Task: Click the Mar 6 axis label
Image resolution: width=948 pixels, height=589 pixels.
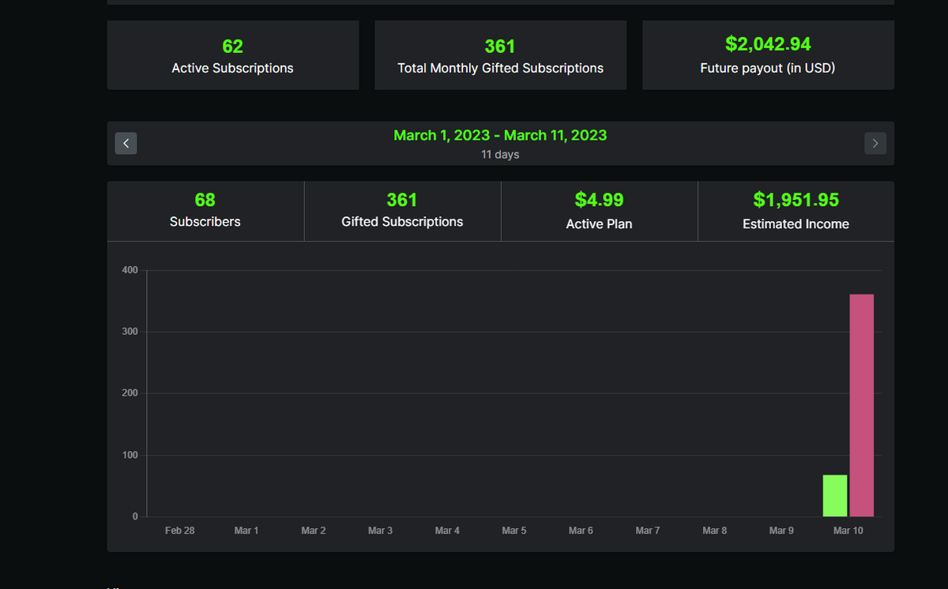Action: (581, 531)
